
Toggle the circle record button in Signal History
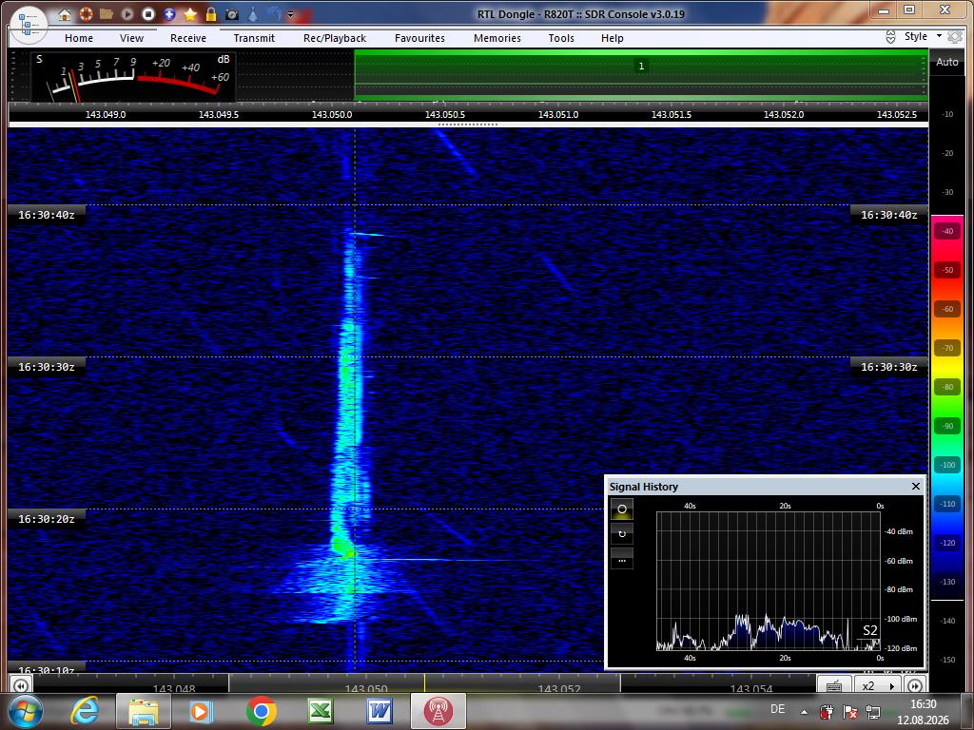tap(622, 509)
